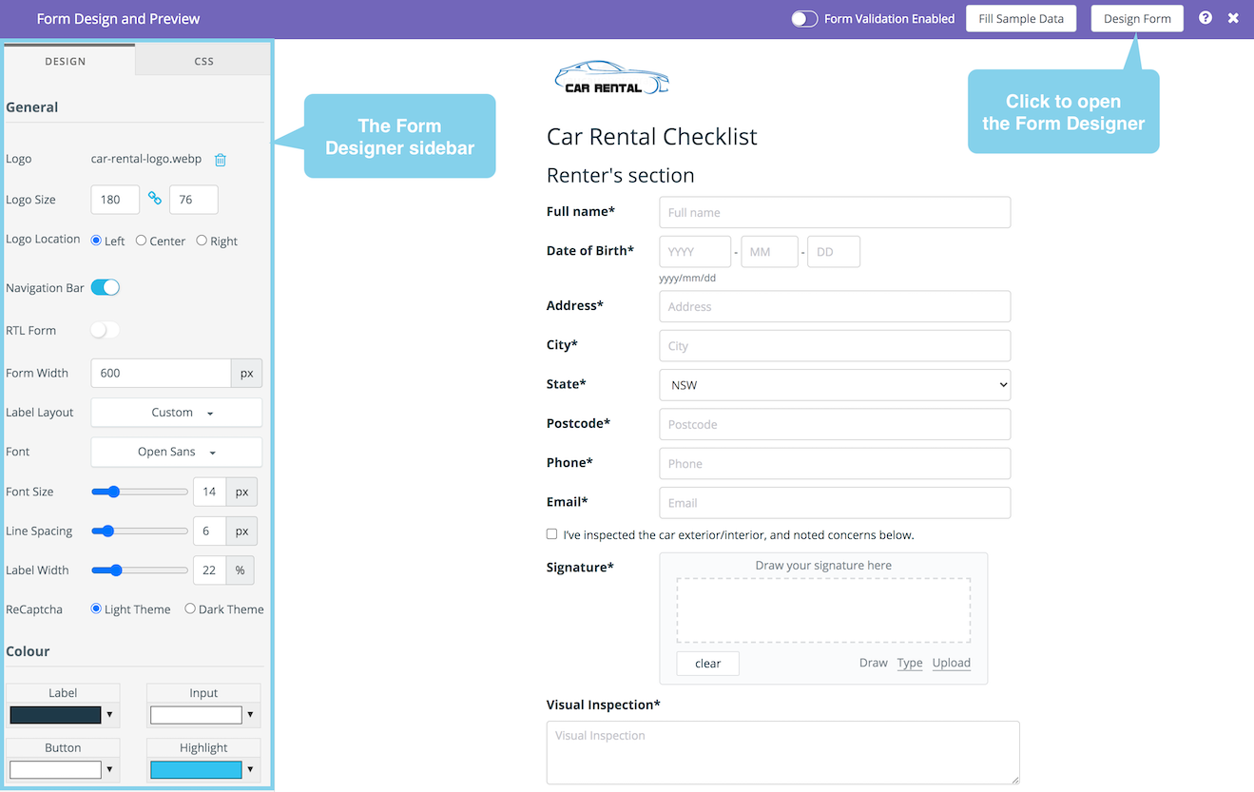This screenshot has height=792, width=1254.
Task: Switch to the CSS tab
Action: click(203, 61)
